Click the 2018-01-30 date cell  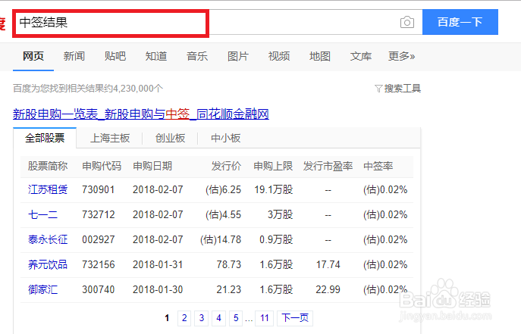coord(158,289)
